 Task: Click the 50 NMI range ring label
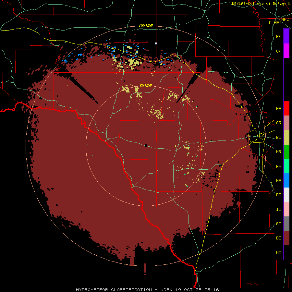pos(146,86)
